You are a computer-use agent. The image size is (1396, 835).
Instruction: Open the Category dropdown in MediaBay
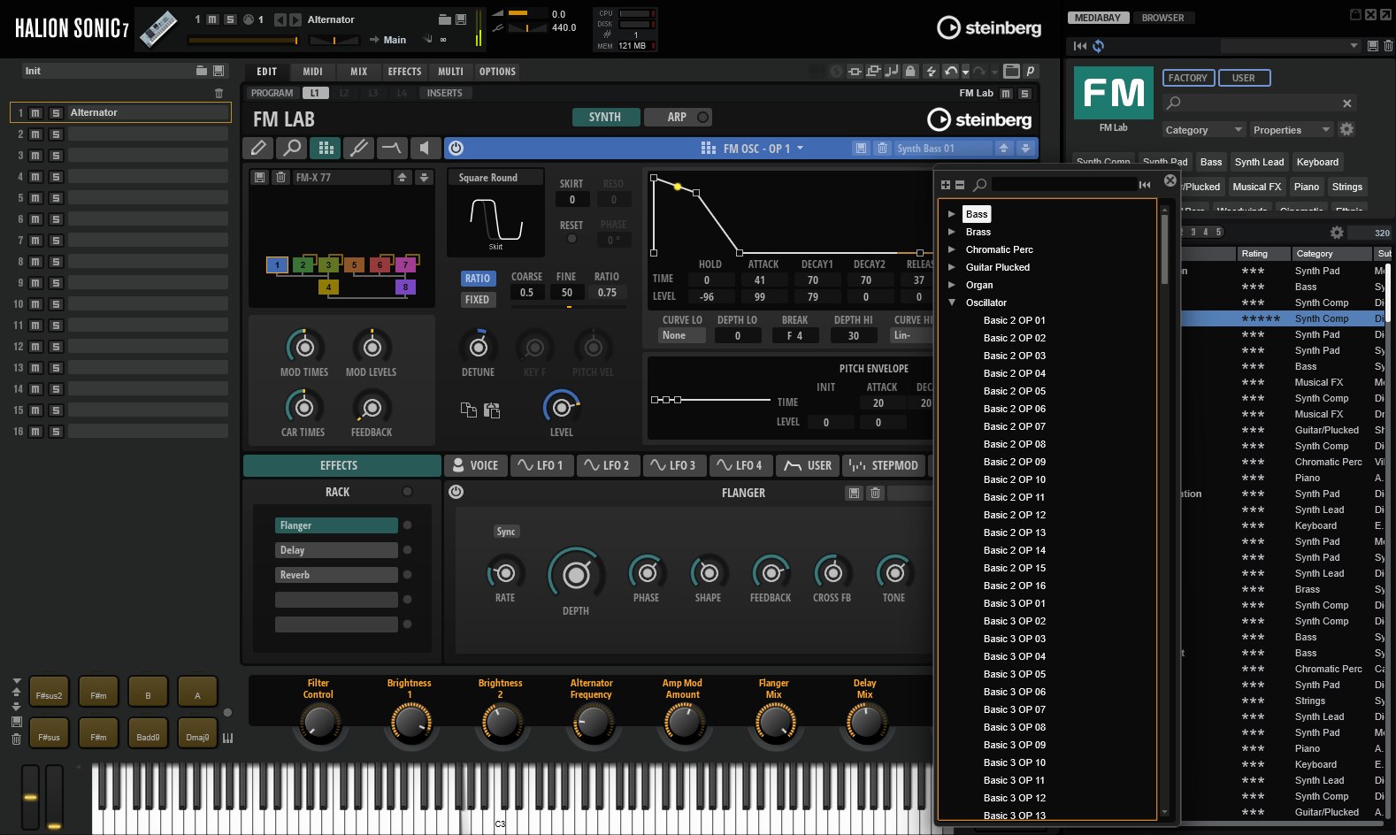(x=1203, y=130)
